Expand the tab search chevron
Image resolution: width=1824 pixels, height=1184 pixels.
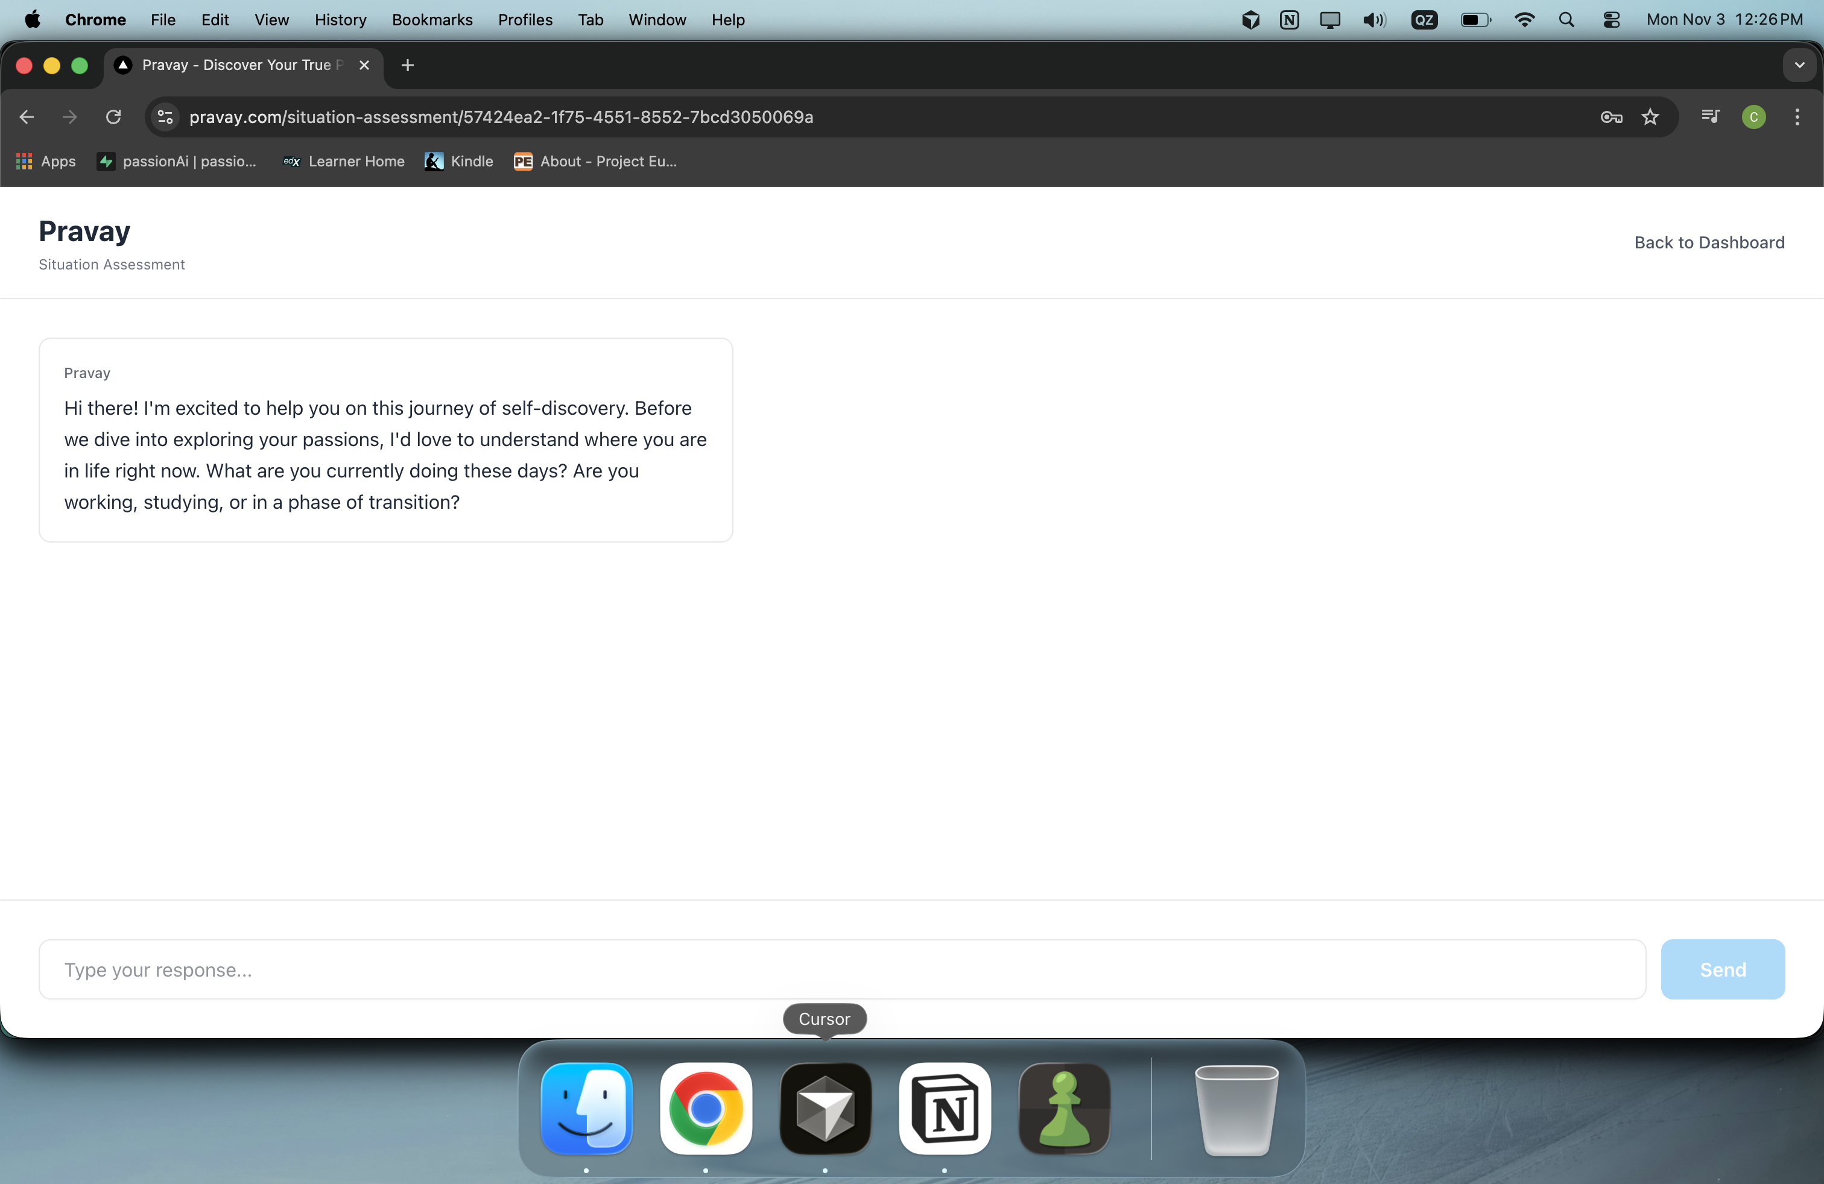pos(1799,65)
